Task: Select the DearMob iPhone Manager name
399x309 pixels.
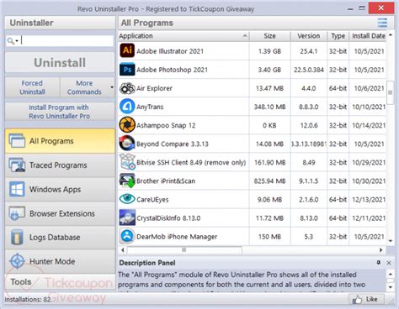Action: [177, 237]
